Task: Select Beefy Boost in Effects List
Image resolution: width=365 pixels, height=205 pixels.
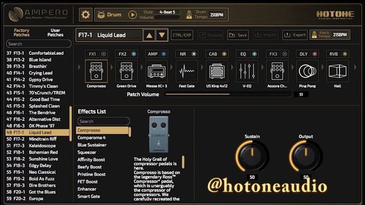Action: click(90, 167)
